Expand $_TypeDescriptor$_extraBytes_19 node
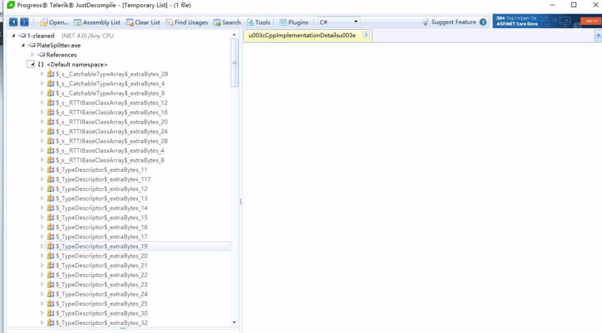Image resolution: width=602 pixels, height=333 pixels. (42, 247)
